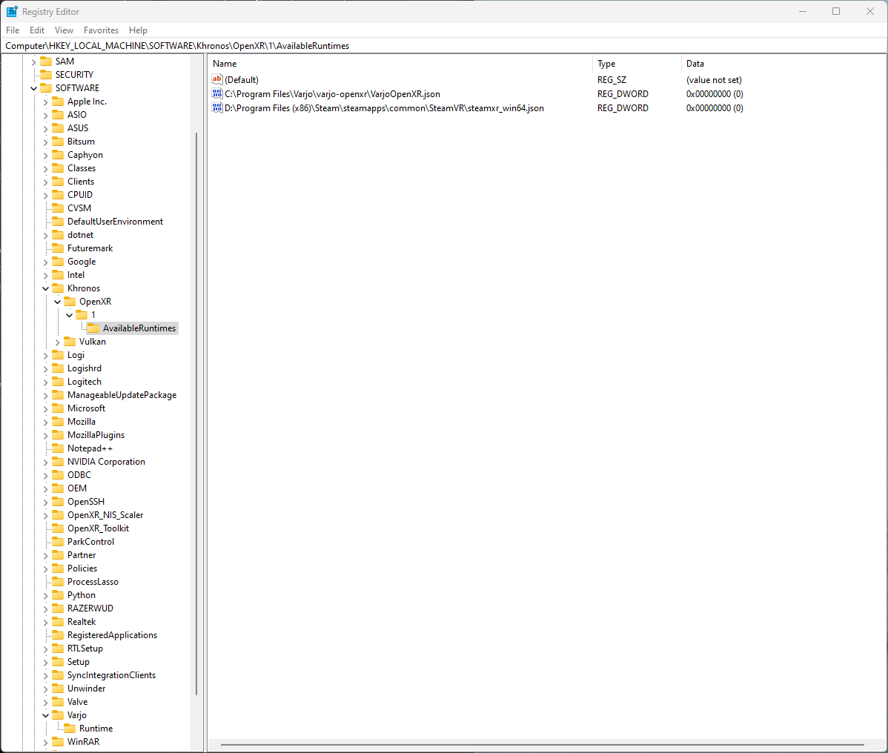Click the OpenXR_Toolkit folder icon
The image size is (888, 753).
58,528
